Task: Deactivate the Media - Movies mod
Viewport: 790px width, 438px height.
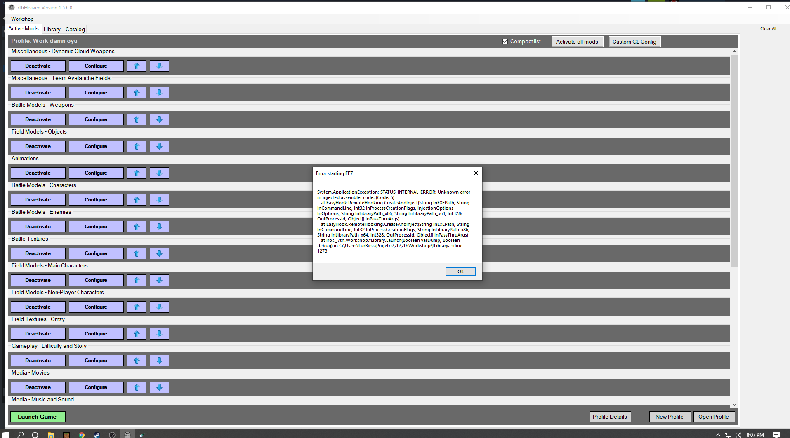Action: click(x=38, y=387)
